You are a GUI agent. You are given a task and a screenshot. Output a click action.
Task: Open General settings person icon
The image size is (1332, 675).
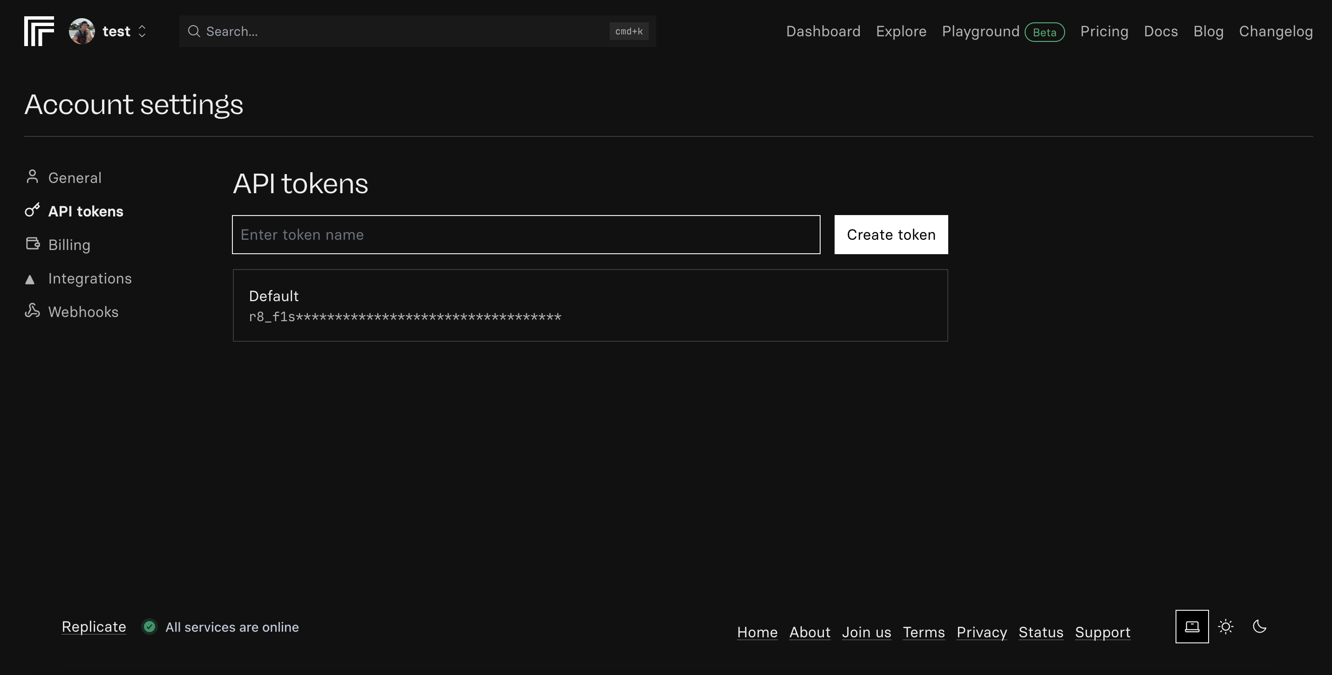(32, 177)
